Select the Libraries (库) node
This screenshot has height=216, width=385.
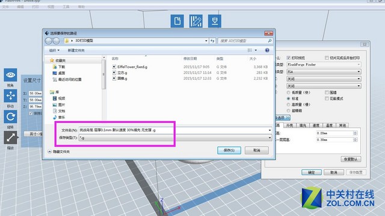(x=55, y=92)
